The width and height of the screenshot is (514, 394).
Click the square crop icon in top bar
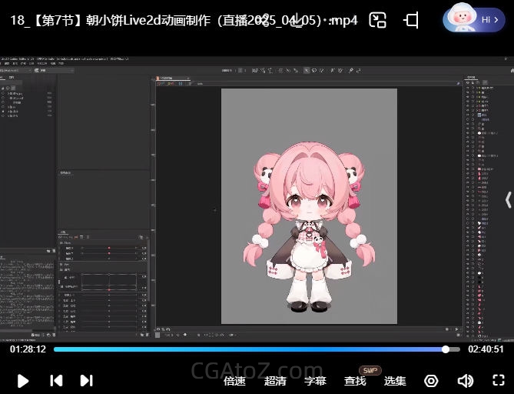(412, 21)
